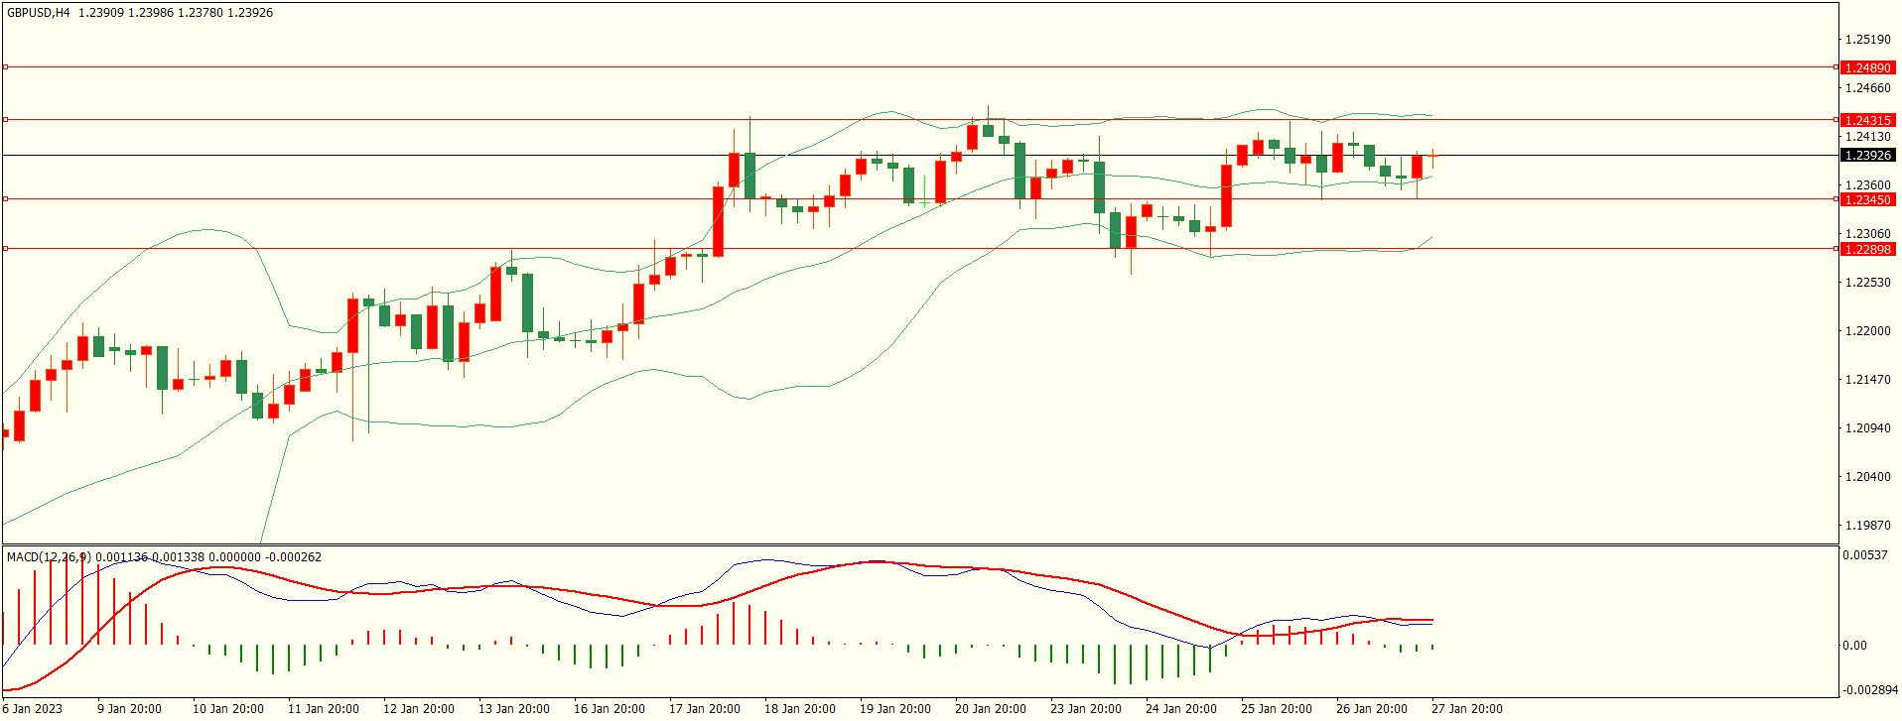Click the 12 Jan 20:00 time label
1902x721 pixels.
click(419, 709)
